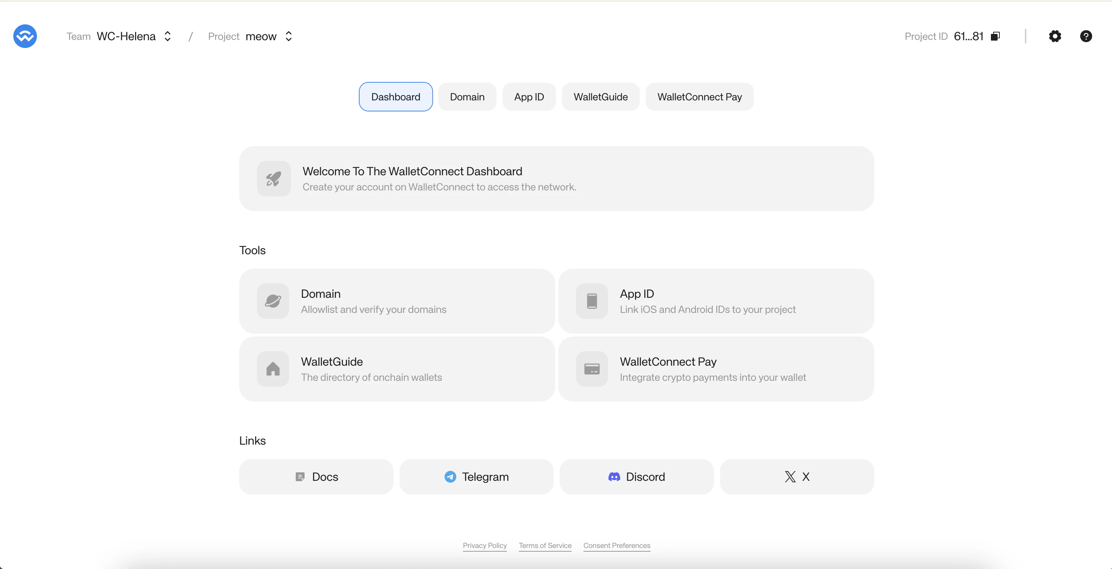The image size is (1112, 569).
Task: Switch to the Domain tab
Action: coord(467,97)
